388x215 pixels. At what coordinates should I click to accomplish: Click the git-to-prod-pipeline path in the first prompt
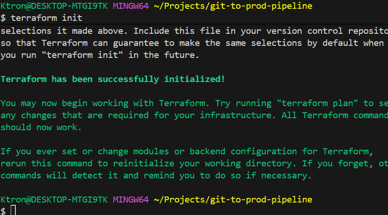tap(233, 6)
